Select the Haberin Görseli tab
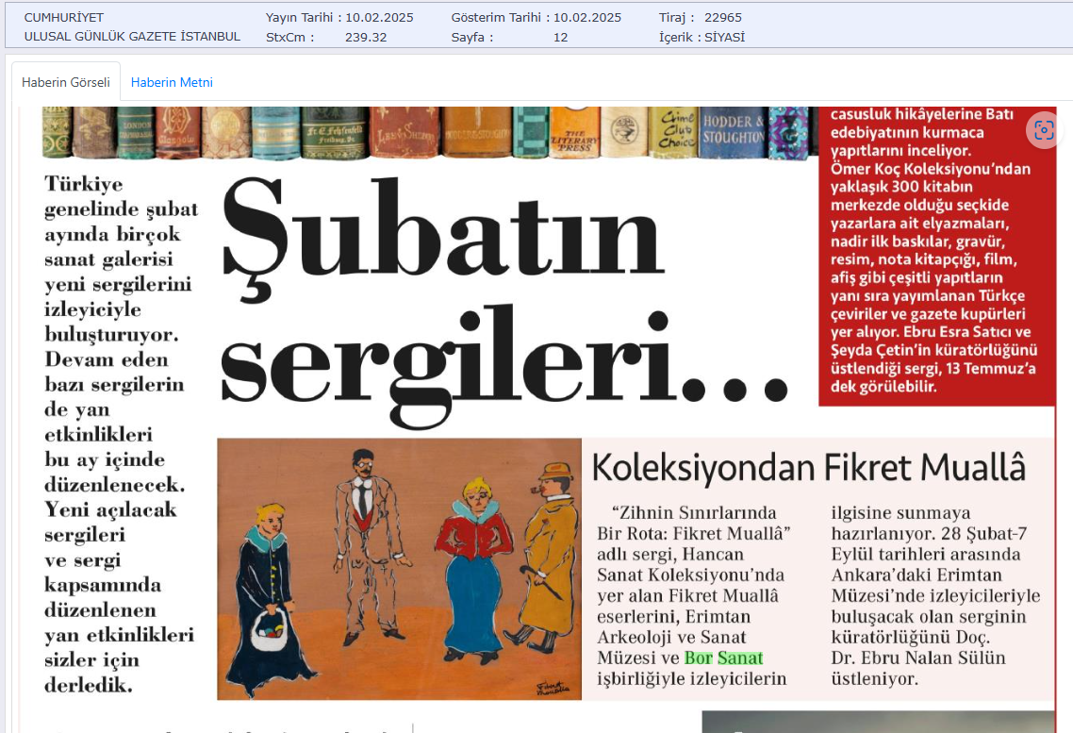 66,82
